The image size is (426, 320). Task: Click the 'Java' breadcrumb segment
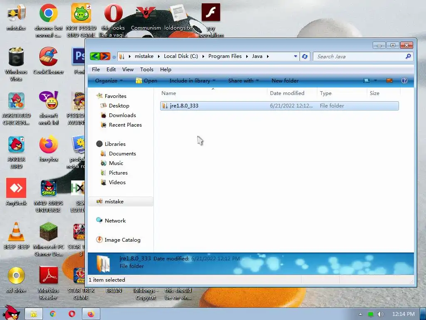click(257, 56)
